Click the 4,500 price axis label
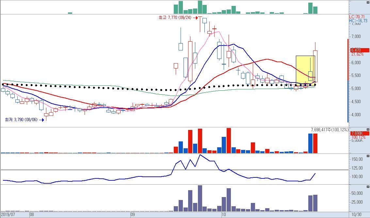The image size is (370, 218). click(x=356, y=102)
